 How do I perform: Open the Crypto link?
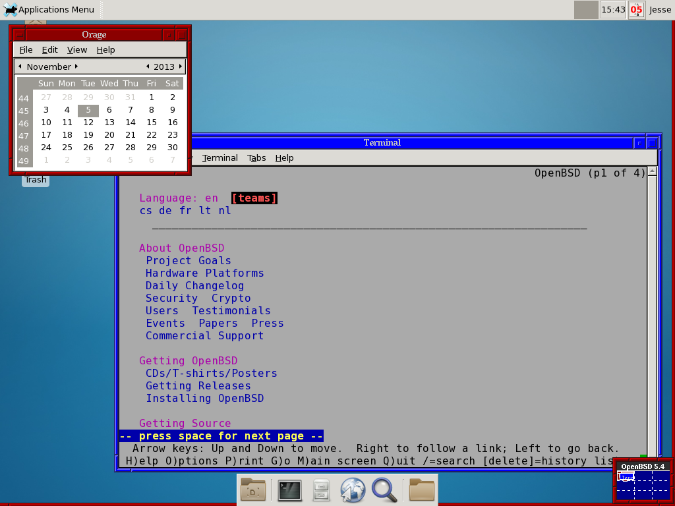point(231,298)
